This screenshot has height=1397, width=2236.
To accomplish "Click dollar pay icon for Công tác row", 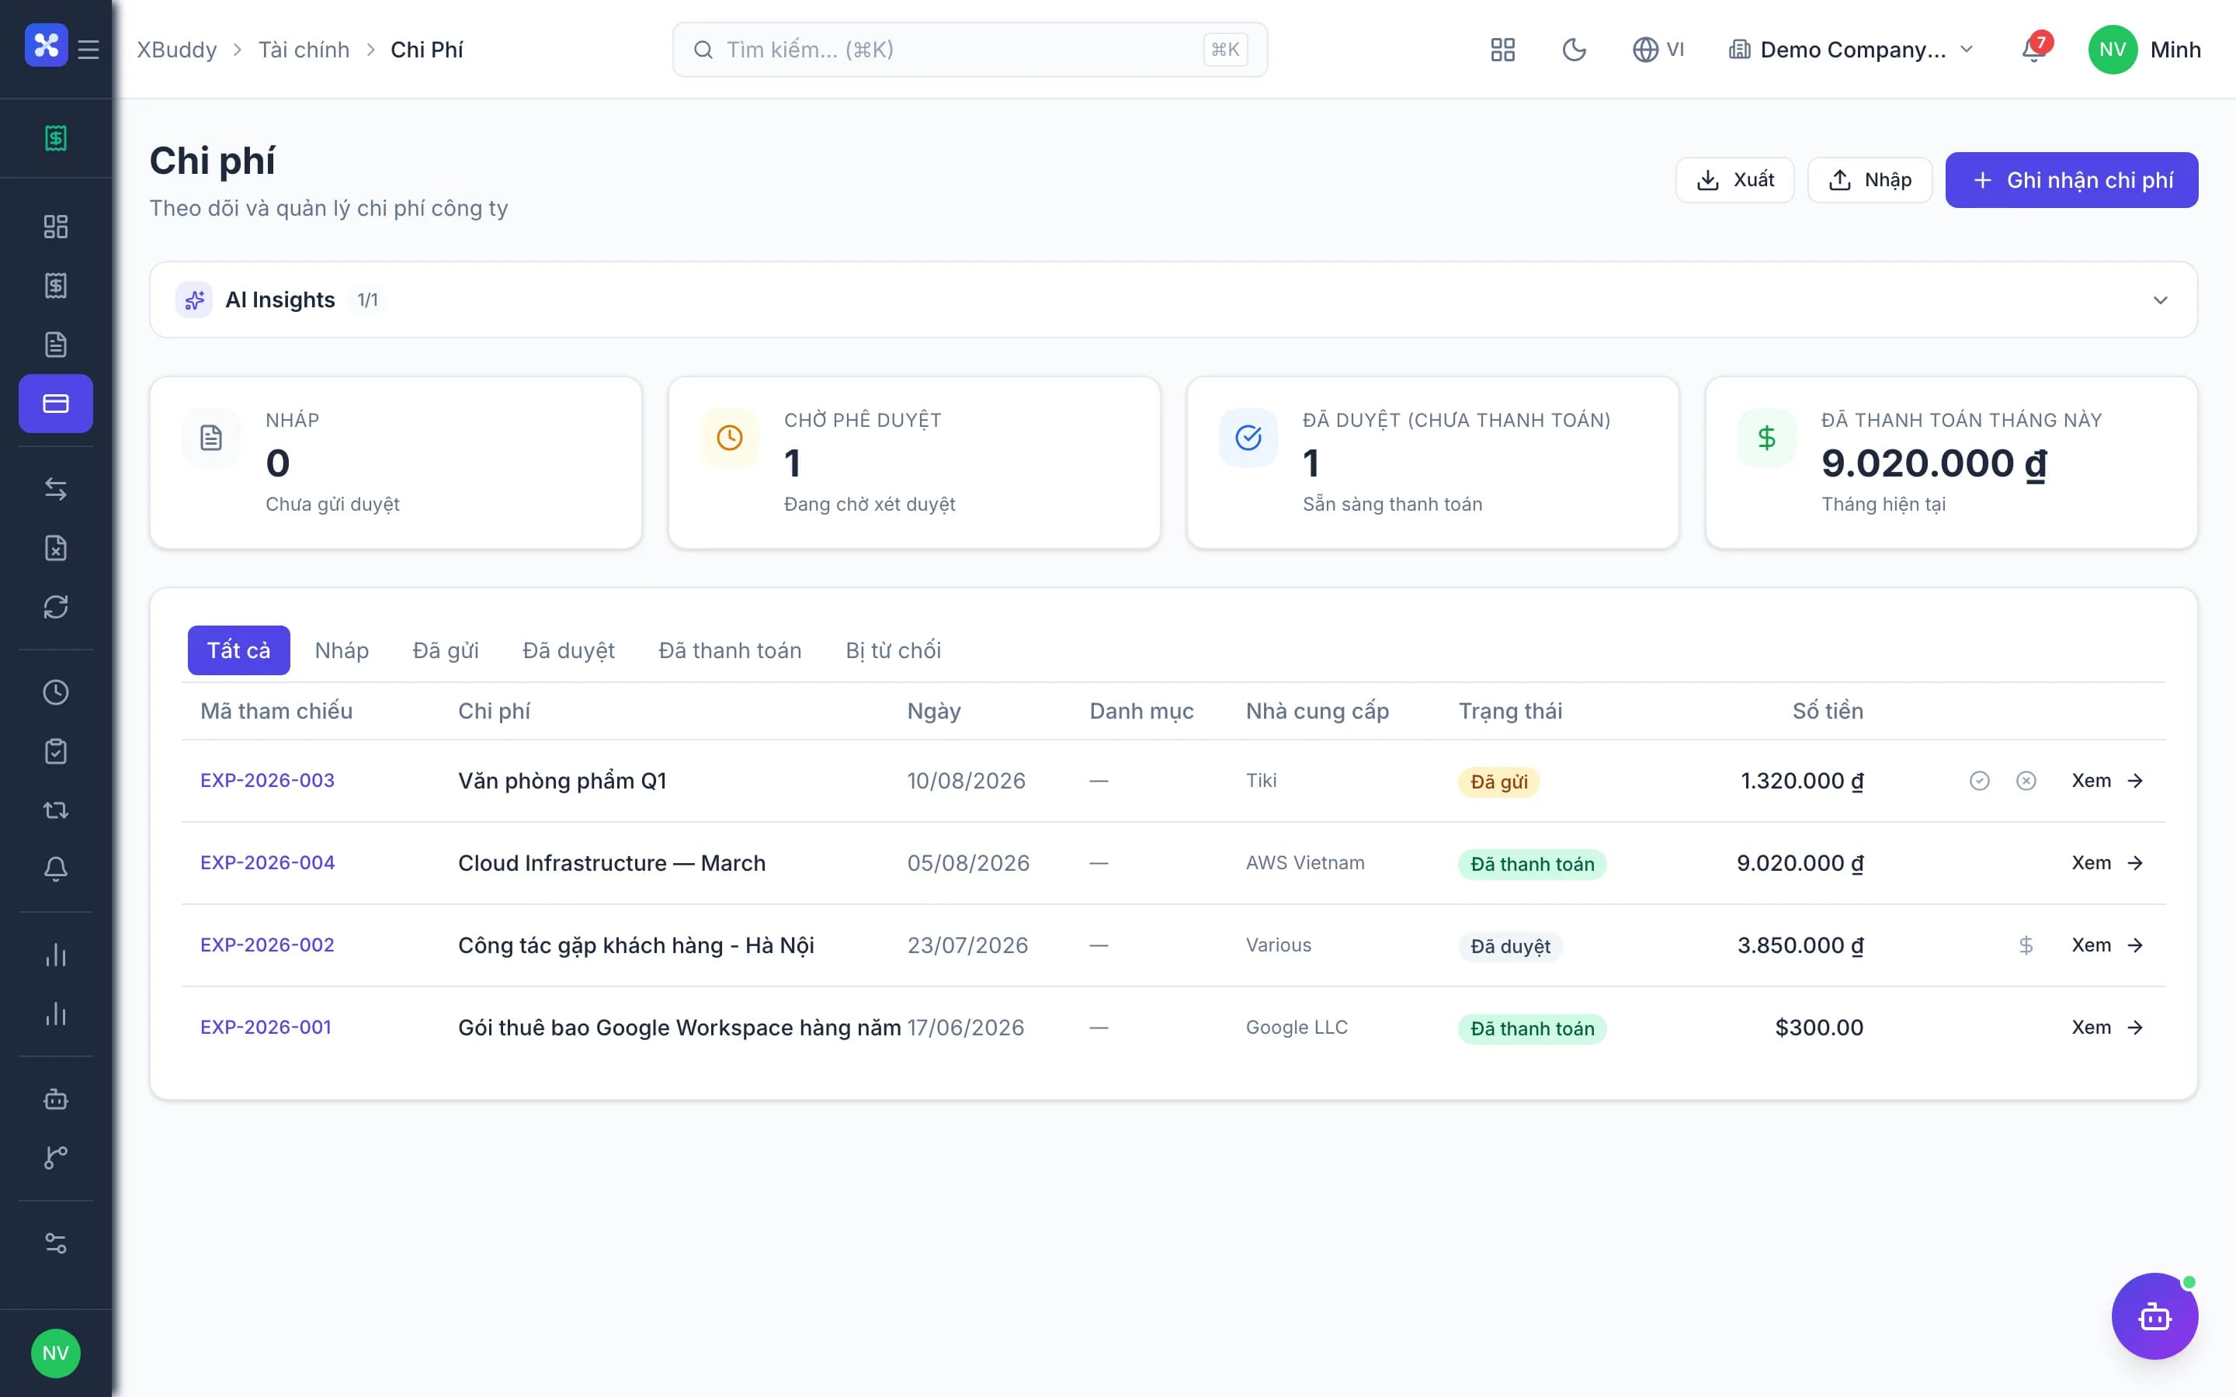I will [x=2026, y=945].
